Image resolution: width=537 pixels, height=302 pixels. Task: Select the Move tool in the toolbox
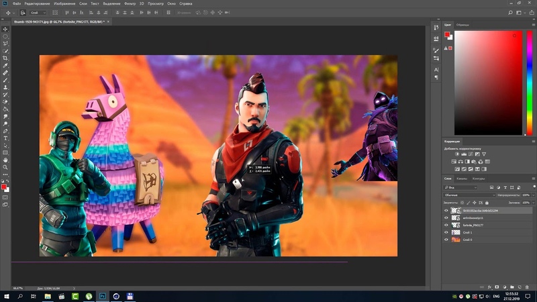(x=5, y=29)
